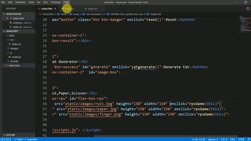Open scripts.js under js folder
The width and height of the screenshot is (251, 141).
click(x=16, y=57)
